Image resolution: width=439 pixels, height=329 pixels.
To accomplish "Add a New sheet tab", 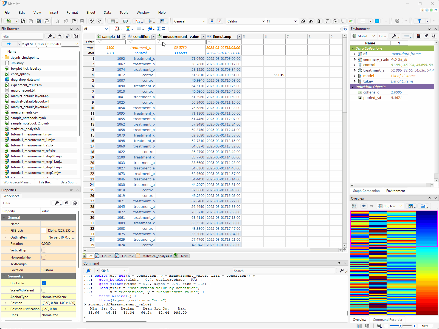I will tap(181, 256).
